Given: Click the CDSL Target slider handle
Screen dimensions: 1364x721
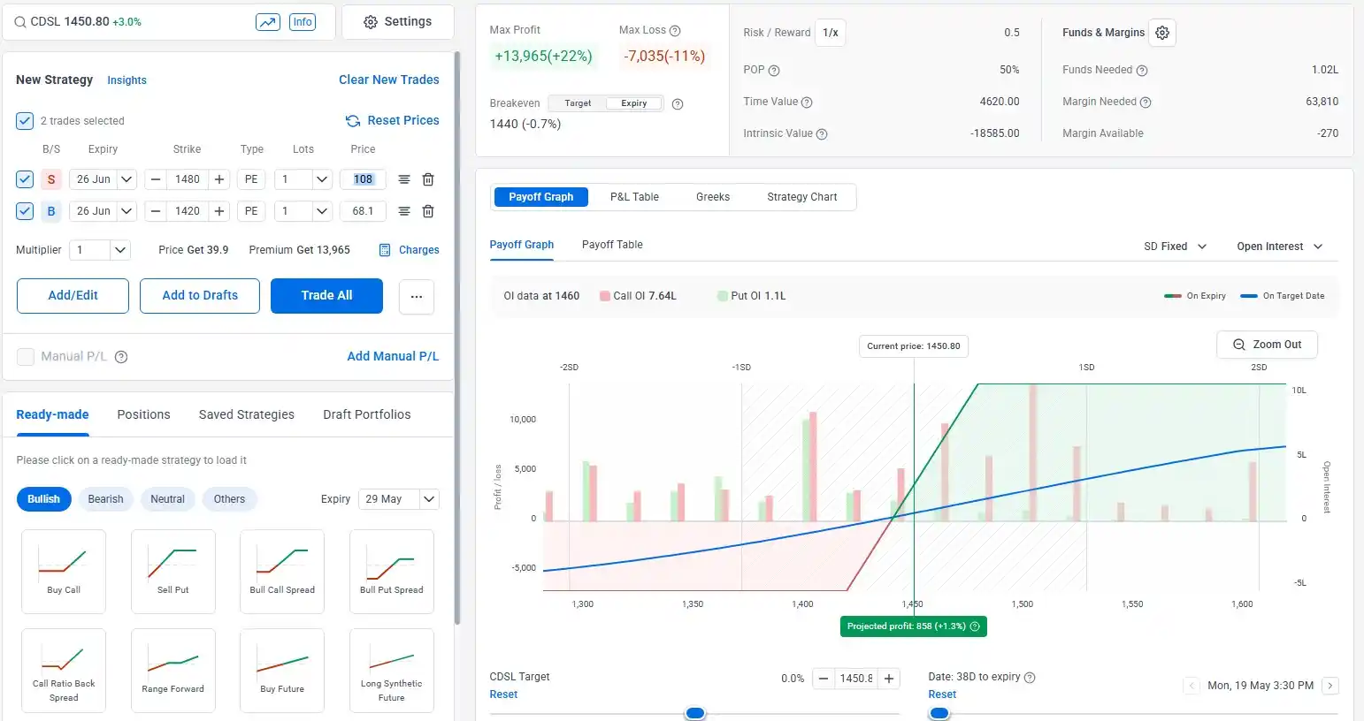Looking at the screenshot, I should coord(695,713).
